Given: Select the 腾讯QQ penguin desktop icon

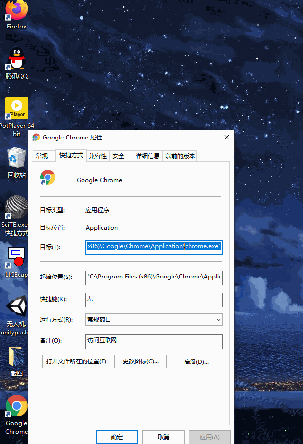Looking at the screenshot, I should pyautogui.click(x=16, y=63).
